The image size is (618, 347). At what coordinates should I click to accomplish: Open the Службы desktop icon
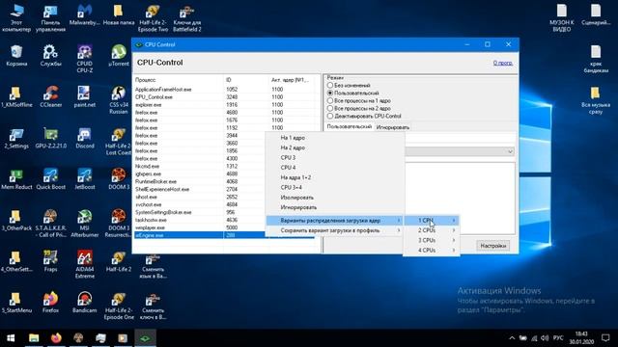pos(51,56)
